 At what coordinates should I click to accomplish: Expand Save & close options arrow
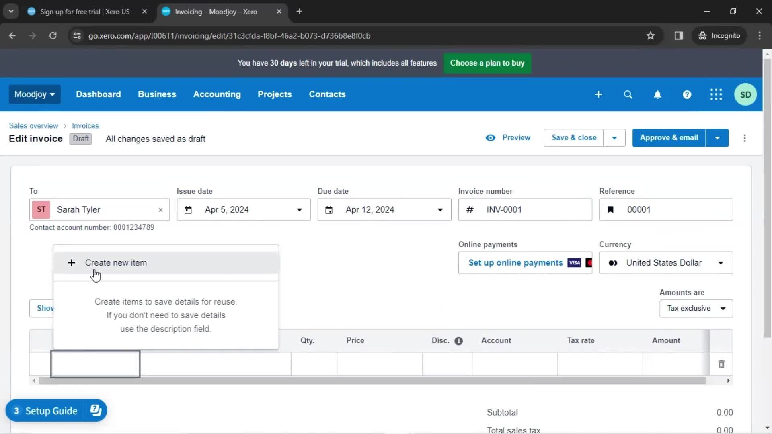click(x=614, y=138)
